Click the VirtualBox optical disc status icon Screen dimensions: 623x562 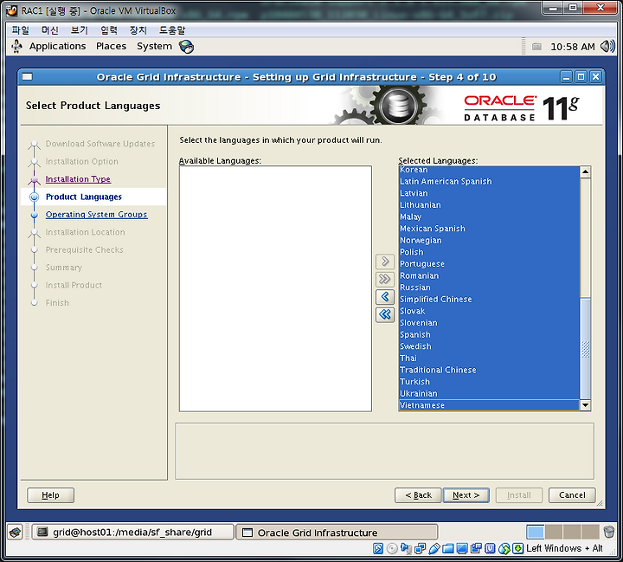[x=392, y=548]
